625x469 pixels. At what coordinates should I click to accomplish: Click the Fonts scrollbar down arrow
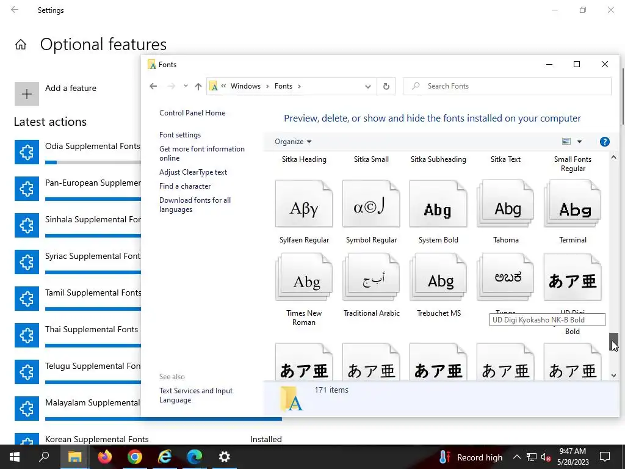(613, 376)
